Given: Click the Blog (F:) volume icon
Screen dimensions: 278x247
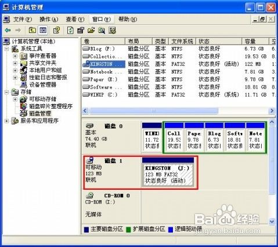Looking at the screenshot, I should 86,49.
